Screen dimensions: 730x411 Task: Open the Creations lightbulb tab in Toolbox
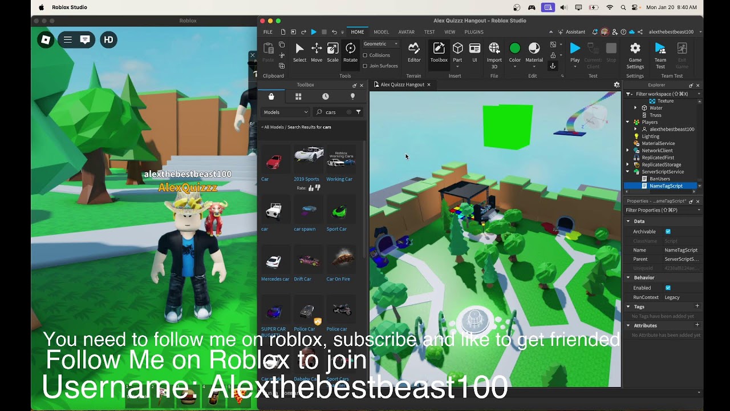pyautogui.click(x=352, y=96)
